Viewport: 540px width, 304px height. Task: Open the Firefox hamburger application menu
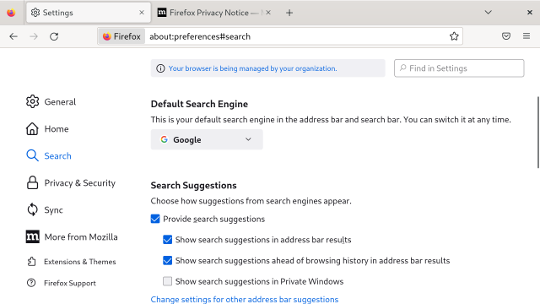526,36
